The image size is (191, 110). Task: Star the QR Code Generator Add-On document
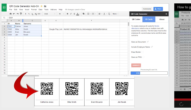(41, 6)
